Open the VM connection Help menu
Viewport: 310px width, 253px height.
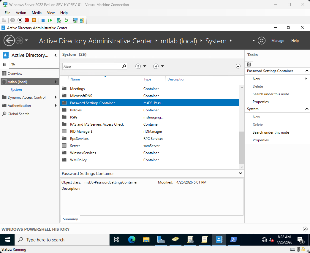[64, 13]
